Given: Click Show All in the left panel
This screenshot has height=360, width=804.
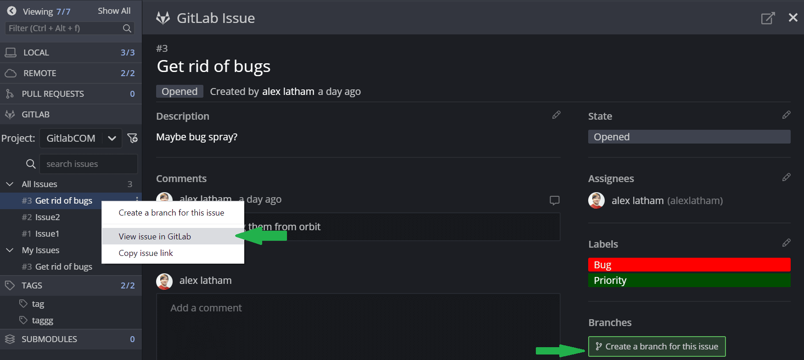Looking at the screenshot, I should [114, 11].
